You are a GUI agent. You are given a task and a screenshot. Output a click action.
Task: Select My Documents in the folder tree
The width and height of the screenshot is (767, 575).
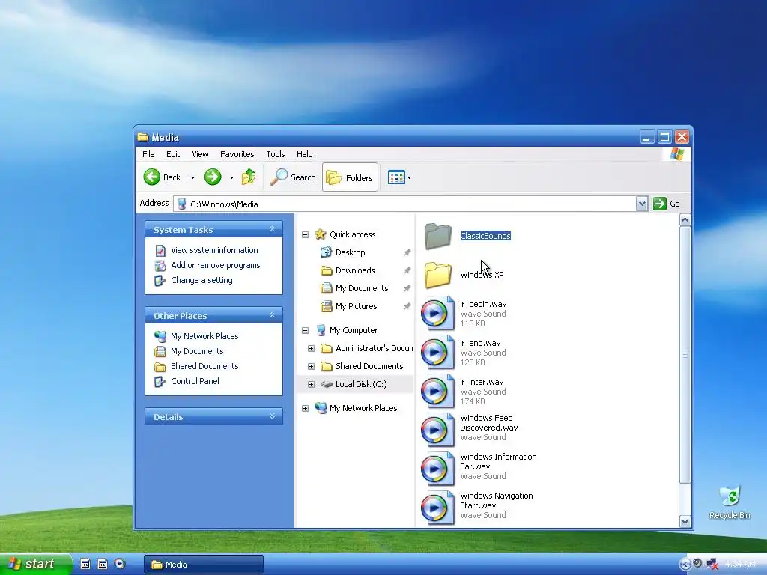[x=362, y=288]
